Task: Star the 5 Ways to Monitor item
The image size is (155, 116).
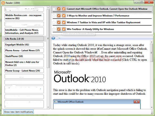Action: tap(54, 16)
